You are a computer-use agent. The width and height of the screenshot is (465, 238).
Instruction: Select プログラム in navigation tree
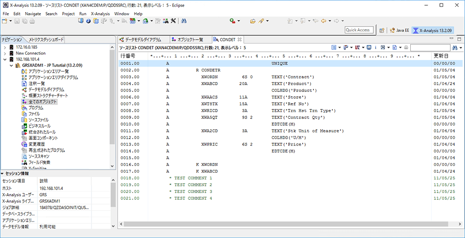[x=35, y=108]
